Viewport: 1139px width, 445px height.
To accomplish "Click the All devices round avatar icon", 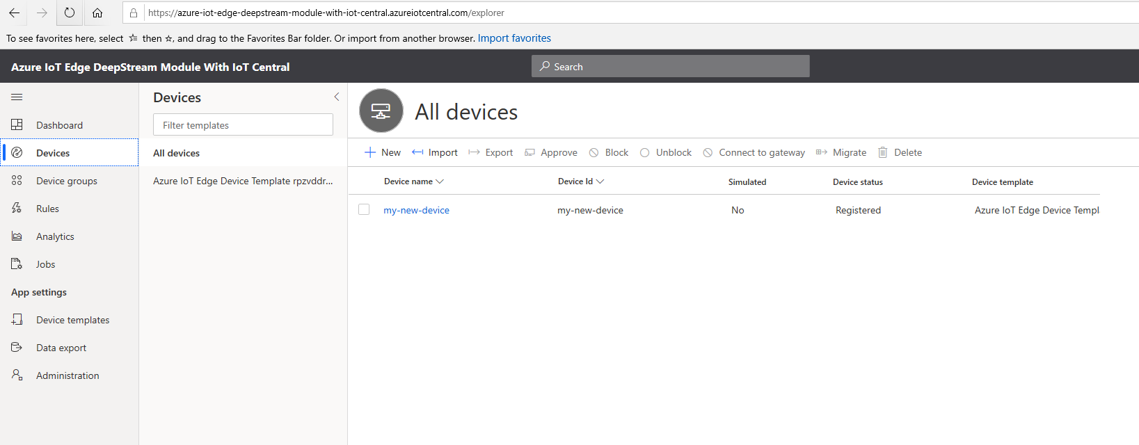I will tap(381, 111).
